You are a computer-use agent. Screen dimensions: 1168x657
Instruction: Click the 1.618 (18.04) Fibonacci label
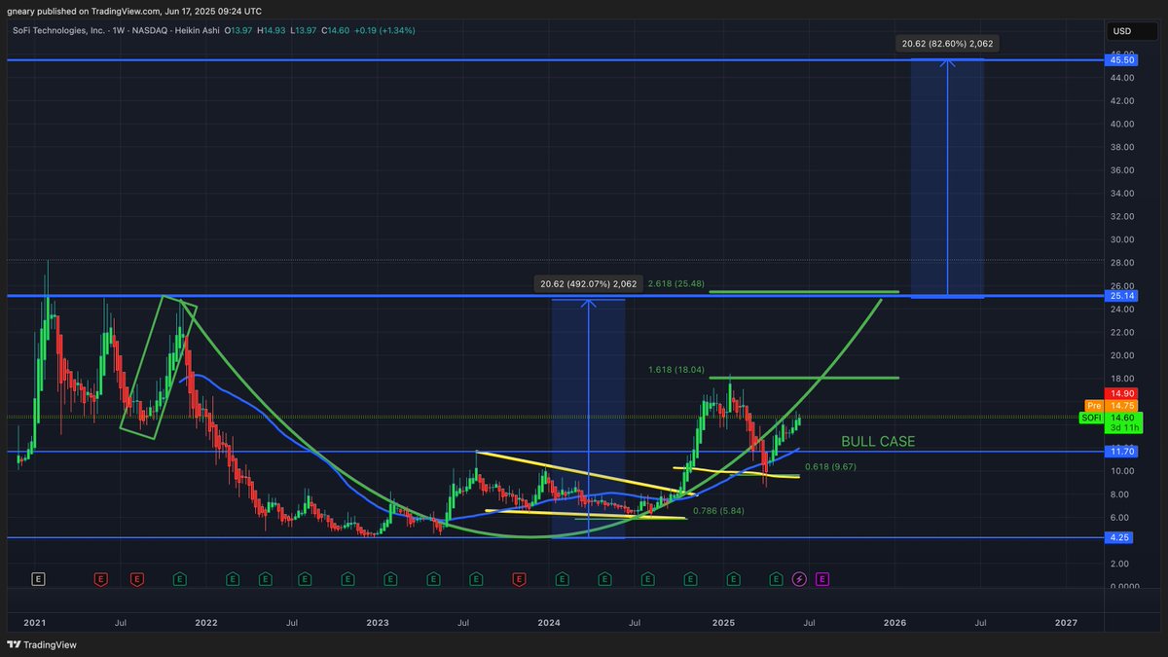(676, 370)
